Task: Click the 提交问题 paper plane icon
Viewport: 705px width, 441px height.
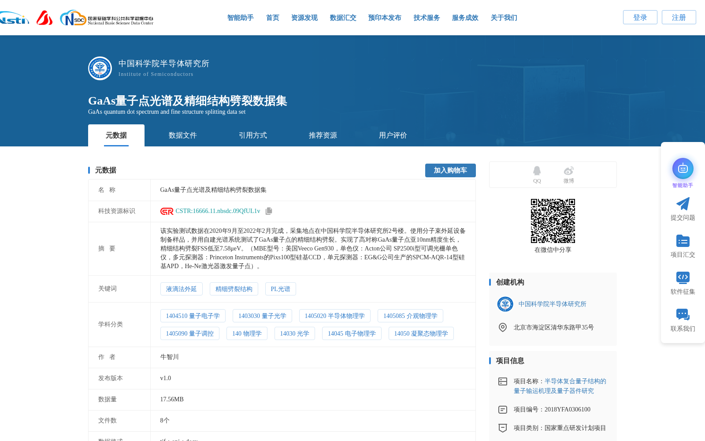Action: [x=683, y=204]
